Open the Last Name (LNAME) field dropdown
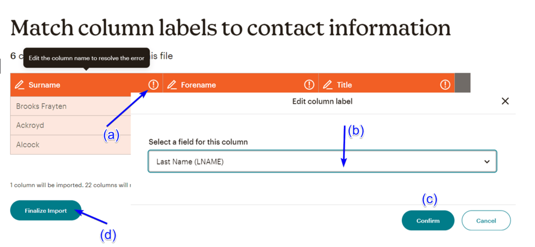535x247 pixels. [x=322, y=161]
